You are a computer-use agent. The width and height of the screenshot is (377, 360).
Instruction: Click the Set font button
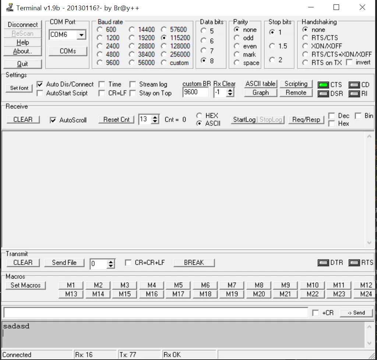[x=19, y=88]
